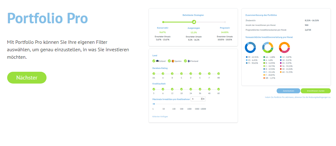This screenshot has height=146, width=336.
Task: Click the maximum investment slider handle
Action: 154,104
